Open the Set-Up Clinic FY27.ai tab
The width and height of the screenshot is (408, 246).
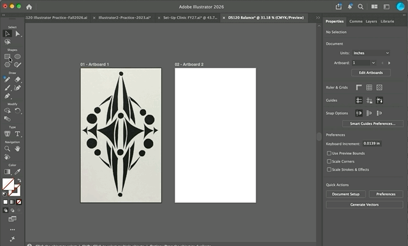(x=190, y=18)
